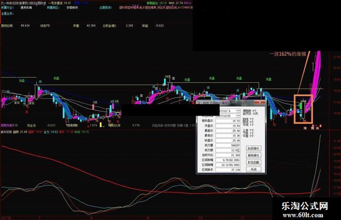Viewport: 341px width, 220px height.
Task: Click the 主力 18.82 indicator value
Action: click(x=51, y=132)
